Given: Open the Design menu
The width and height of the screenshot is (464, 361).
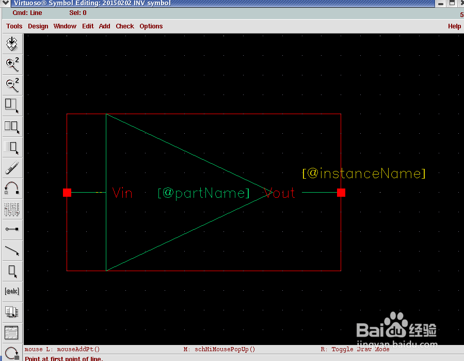Looking at the screenshot, I should [x=38, y=26].
